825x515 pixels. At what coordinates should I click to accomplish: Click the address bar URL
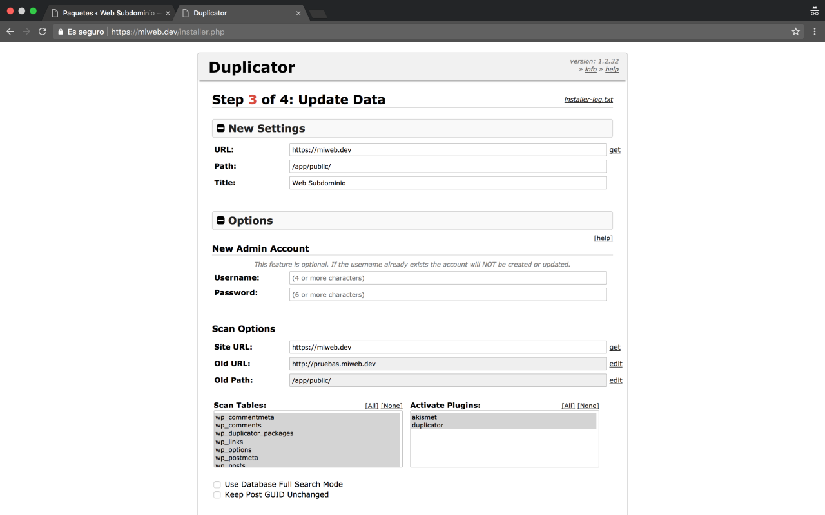[x=168, y=32]
